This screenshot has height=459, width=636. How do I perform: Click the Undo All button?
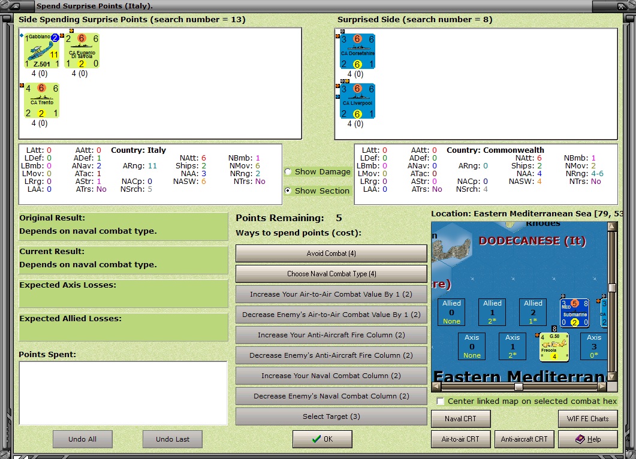[82, 439]
